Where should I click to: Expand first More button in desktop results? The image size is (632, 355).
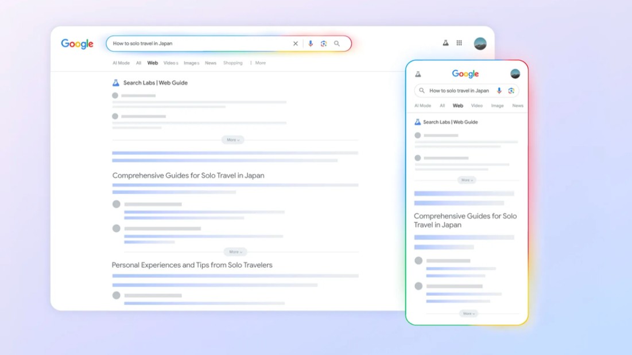[233, 140]
